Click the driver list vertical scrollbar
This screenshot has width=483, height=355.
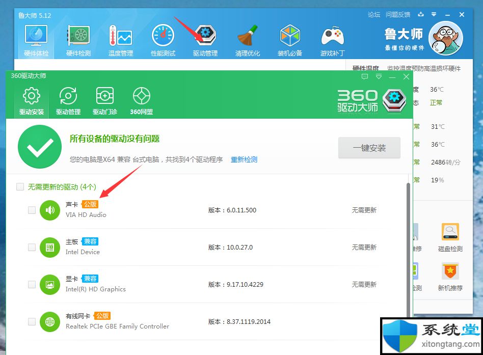409,250
